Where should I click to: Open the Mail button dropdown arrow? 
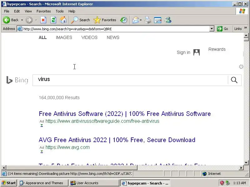[x=141, y=20]
